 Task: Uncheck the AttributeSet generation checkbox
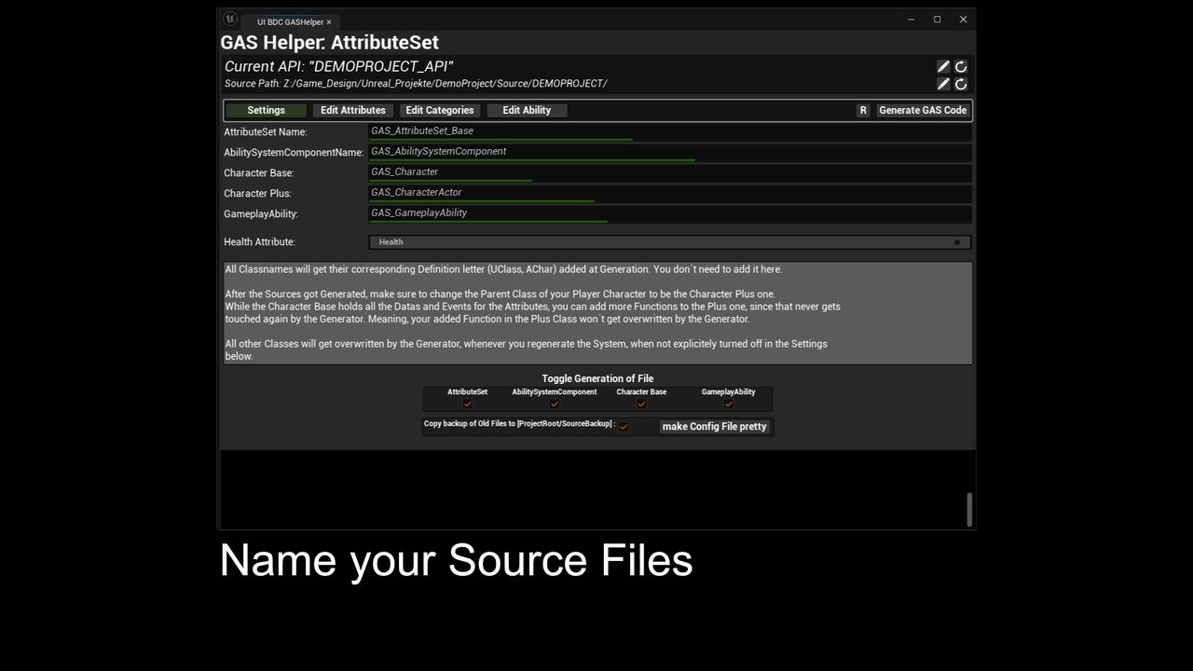pos(468,404)
